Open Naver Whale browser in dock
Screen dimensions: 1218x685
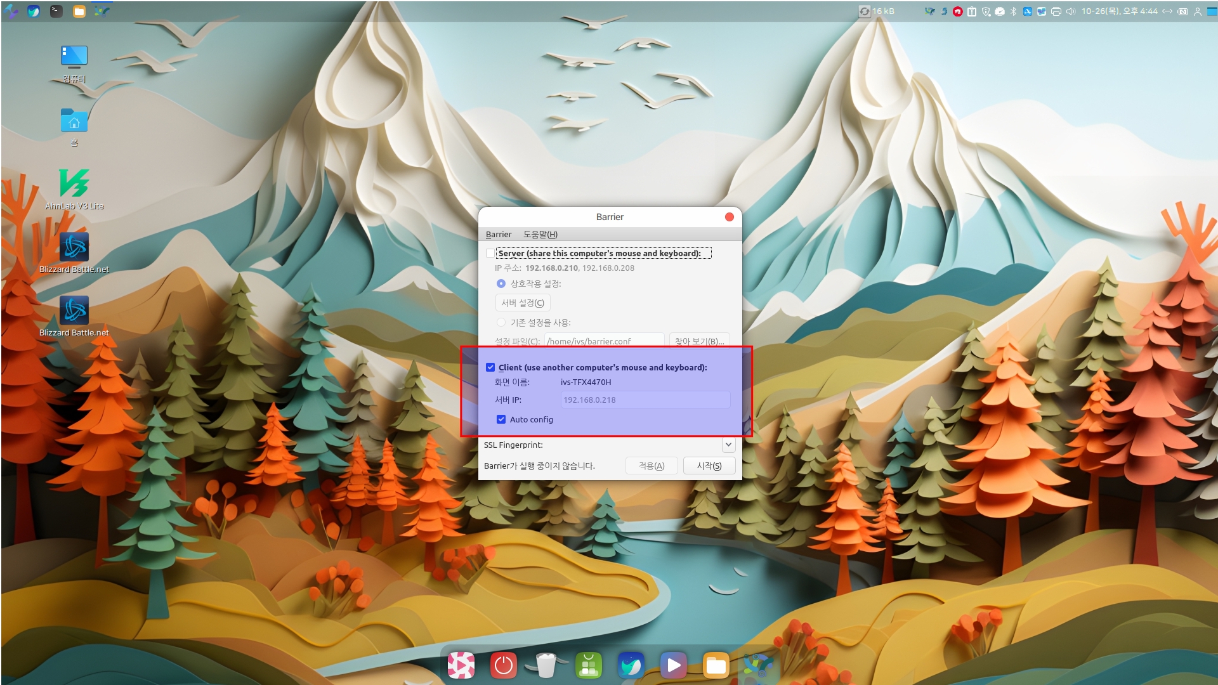tap(631, 665)
